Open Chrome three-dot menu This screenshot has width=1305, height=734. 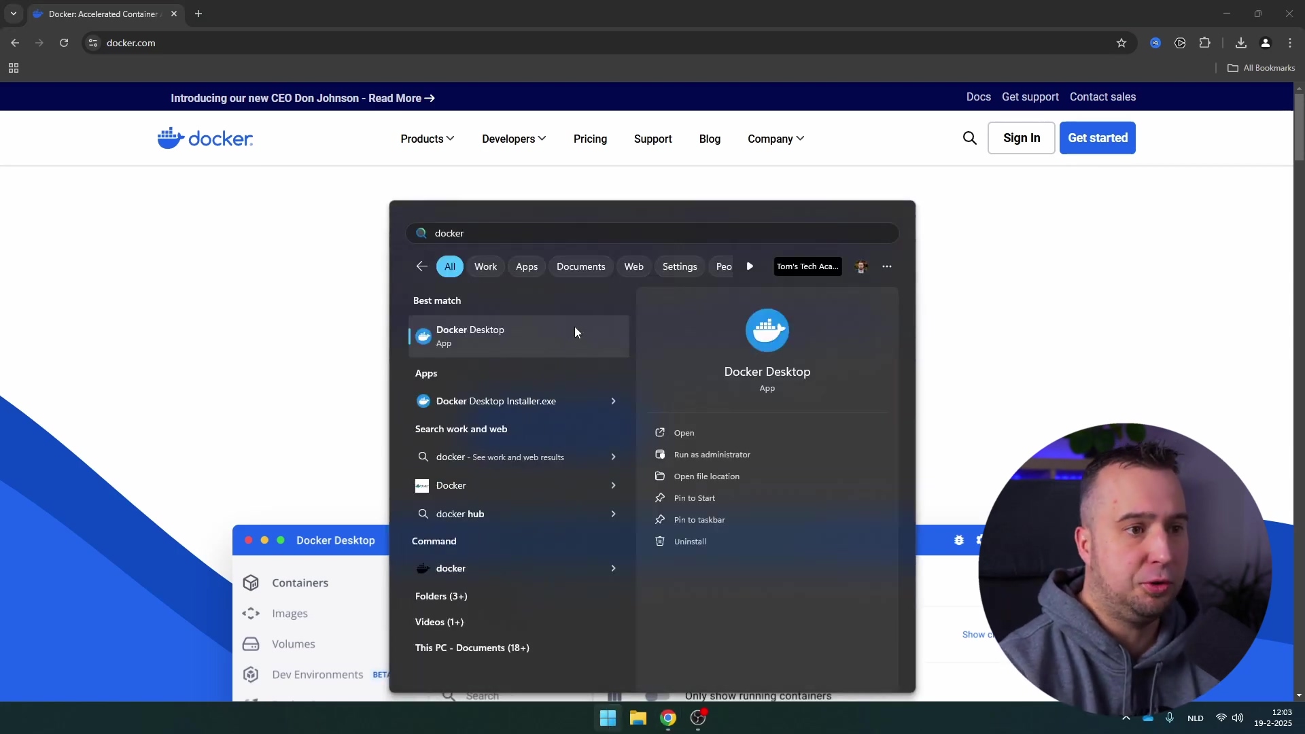point(1289,43)
